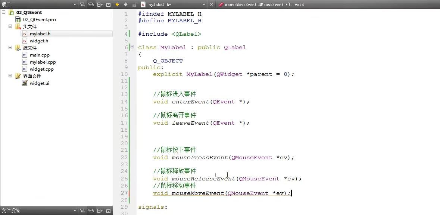440x215 pixels.
Task: Go forward in editor navigation history
Action: (x=126, y=4)
